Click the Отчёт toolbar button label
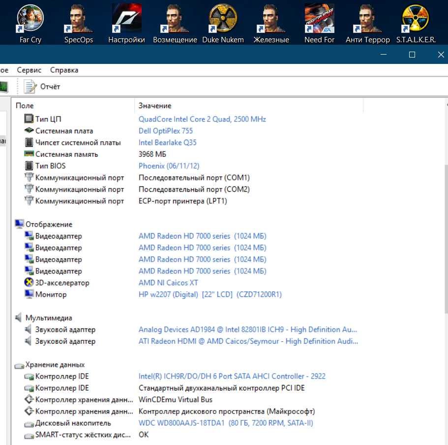This screenshot has width=448, height=445. click(50, 87)
